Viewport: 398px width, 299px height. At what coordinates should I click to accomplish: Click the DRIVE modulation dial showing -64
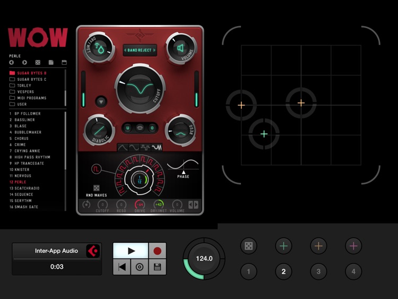[140, 204]
